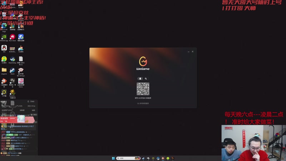The image size is (286, 161).
Task: Open the blue shark accelerator shortcut beside Riot Client
Action: click(21, 38)
